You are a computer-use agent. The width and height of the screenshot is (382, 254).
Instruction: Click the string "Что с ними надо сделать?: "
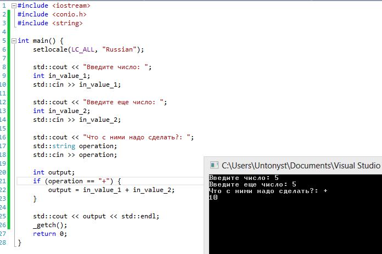pos(137,137)
